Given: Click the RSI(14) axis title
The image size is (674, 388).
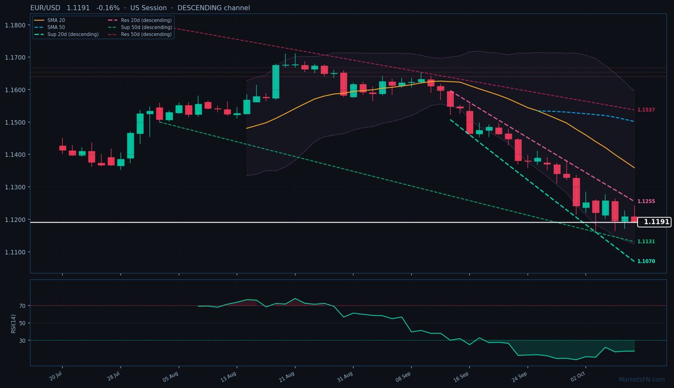Looking at the screenshot, I should [13, 323].
